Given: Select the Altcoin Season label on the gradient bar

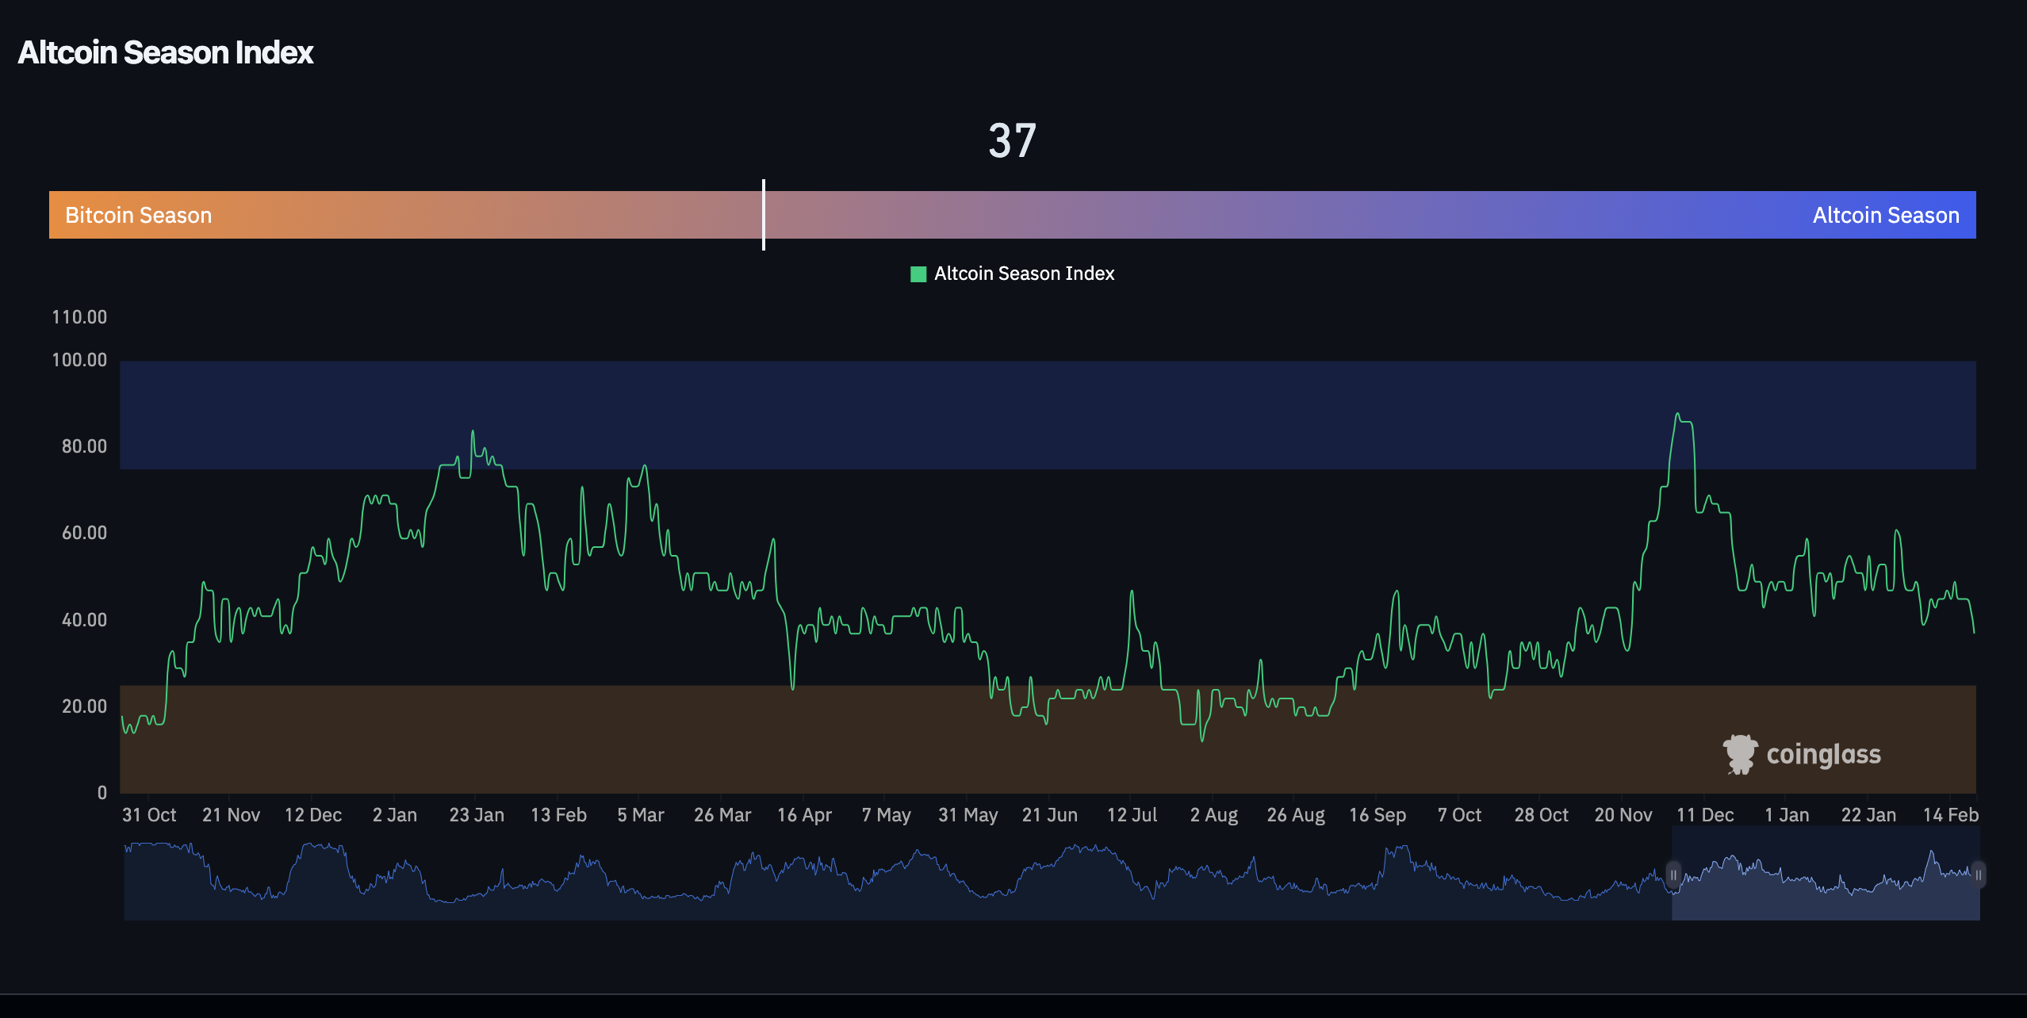Looking at the screenshot, I should coord(1886,214).
